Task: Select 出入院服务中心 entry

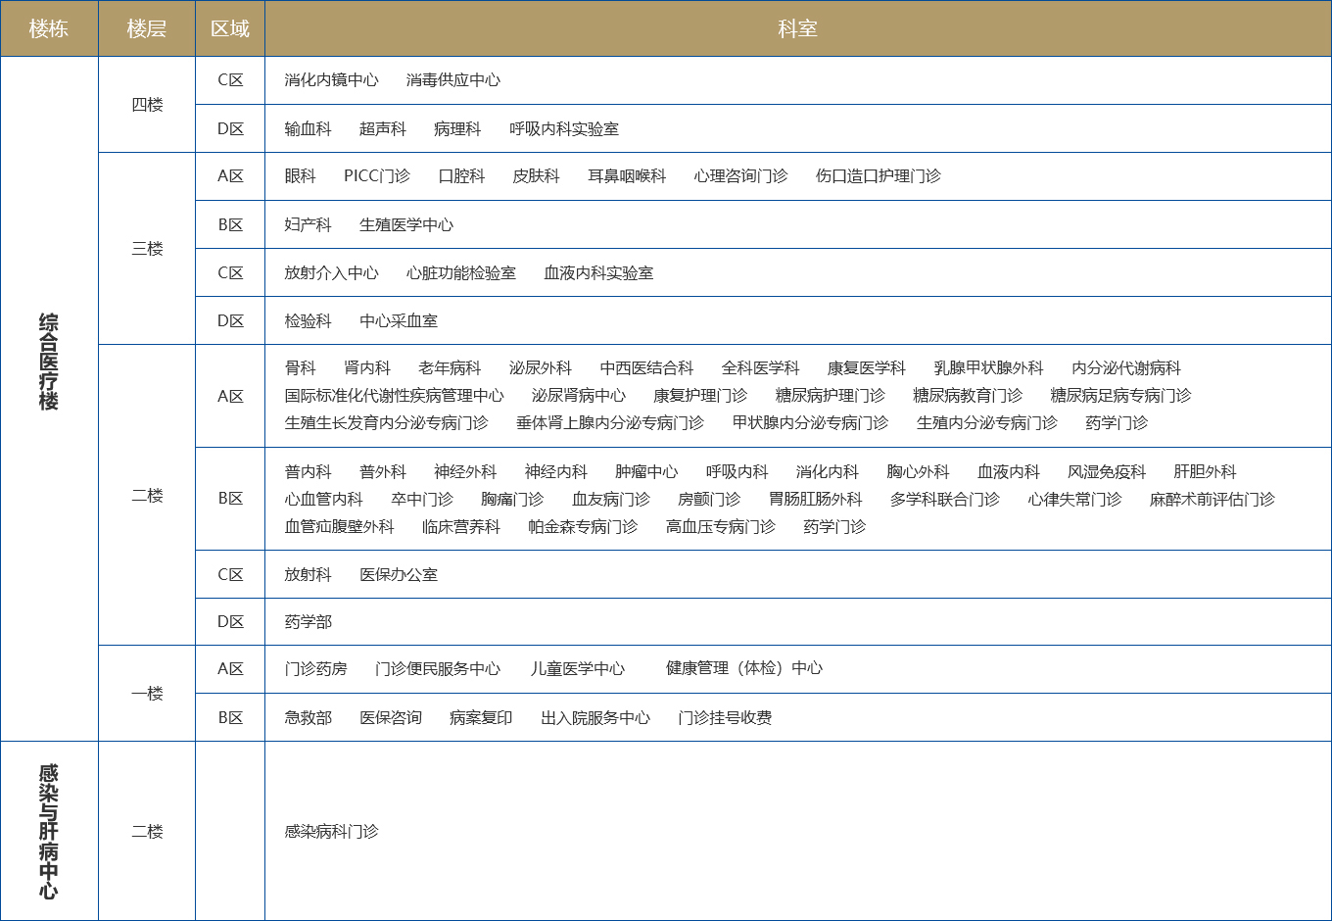Action: (595, 718)
